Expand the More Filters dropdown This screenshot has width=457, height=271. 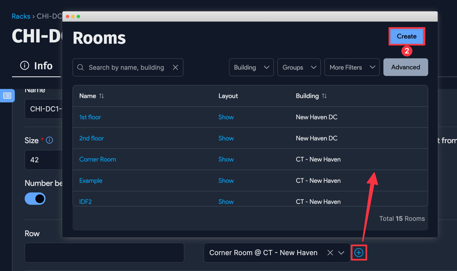[352, 67]
